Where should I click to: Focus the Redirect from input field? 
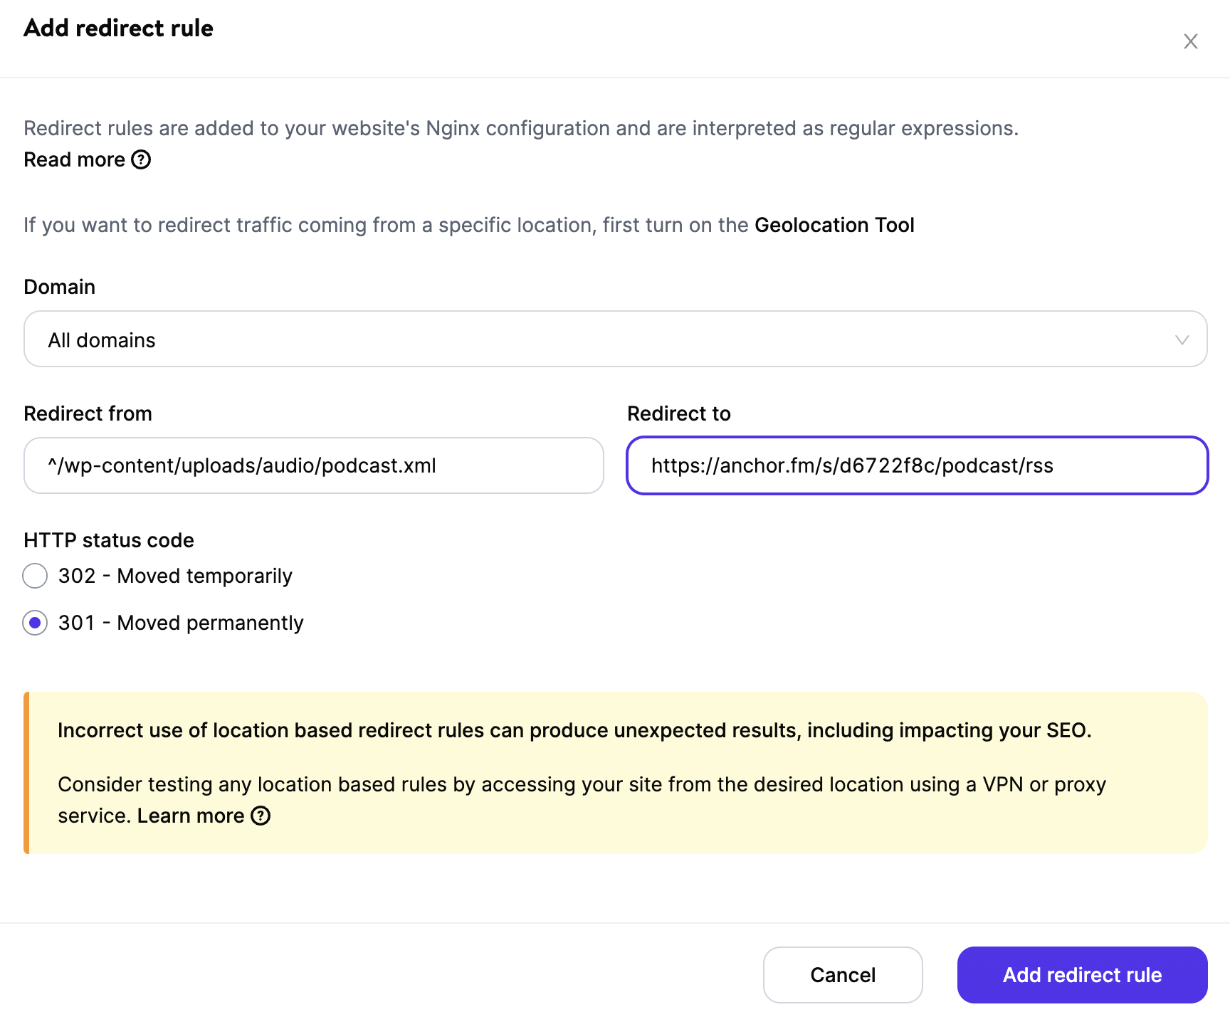(313, 465)
